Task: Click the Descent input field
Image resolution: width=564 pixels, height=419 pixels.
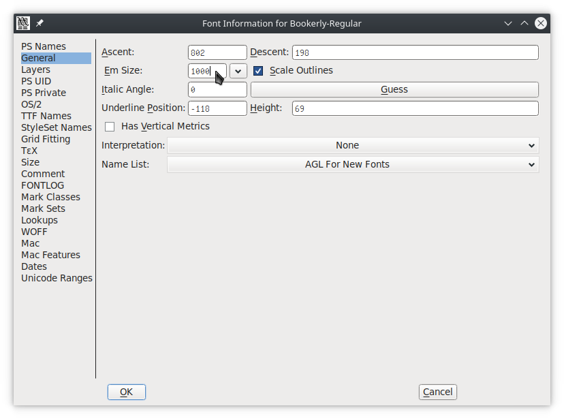Action: (416, 52)
